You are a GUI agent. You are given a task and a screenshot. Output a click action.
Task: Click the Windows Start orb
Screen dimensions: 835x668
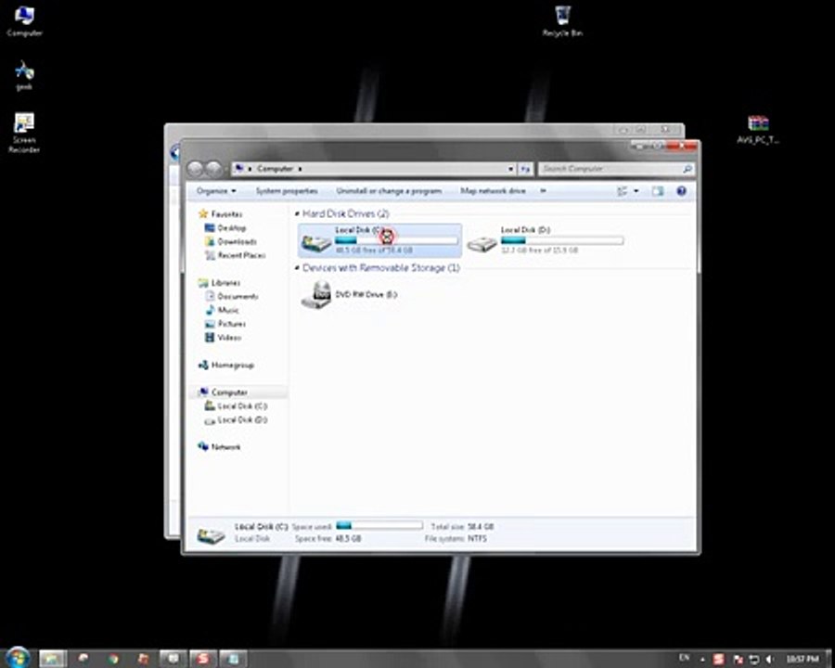click(x=17, y=658)
